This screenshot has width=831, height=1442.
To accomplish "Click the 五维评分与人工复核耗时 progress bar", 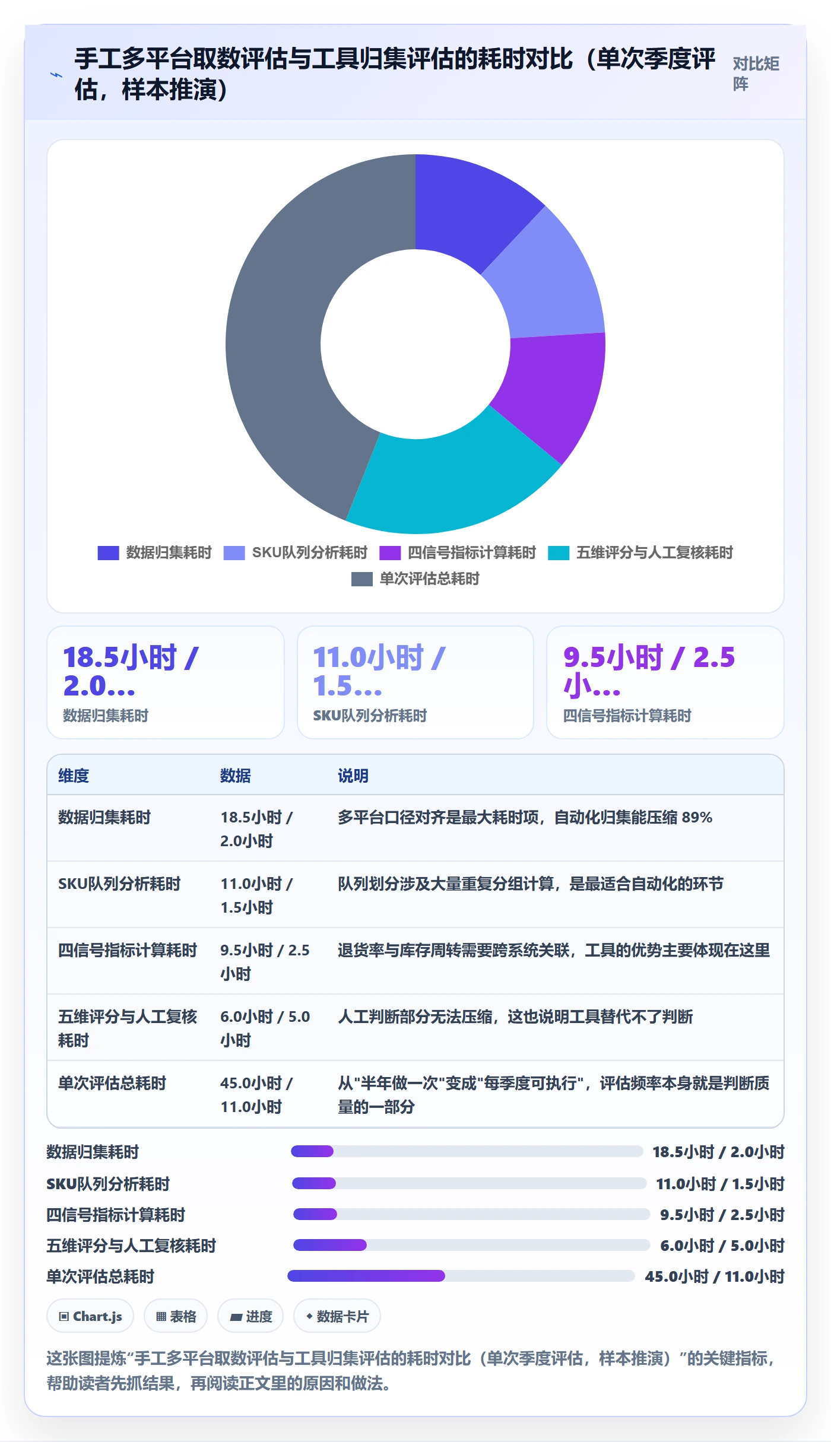I will click(471, 1245).
